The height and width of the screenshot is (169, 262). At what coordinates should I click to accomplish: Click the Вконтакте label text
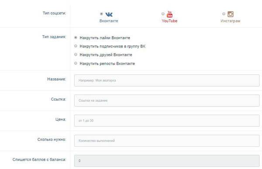109,21
